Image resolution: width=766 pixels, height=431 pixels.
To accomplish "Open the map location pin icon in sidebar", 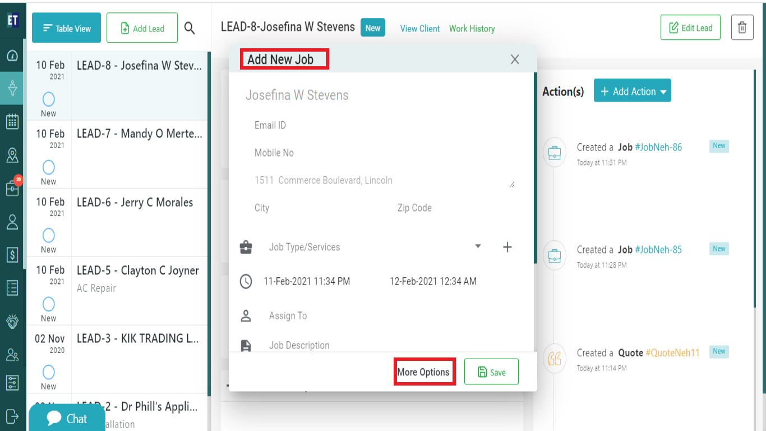I will (12, 155).
